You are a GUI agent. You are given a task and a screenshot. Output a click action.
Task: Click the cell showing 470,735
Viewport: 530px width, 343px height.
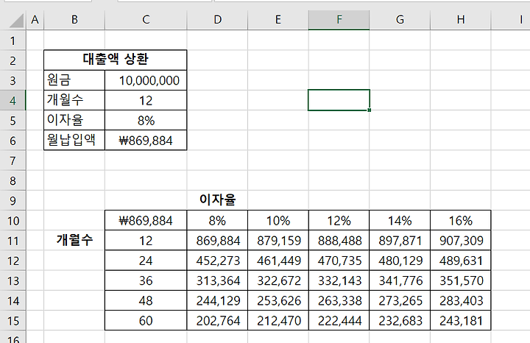pos(339,261)
